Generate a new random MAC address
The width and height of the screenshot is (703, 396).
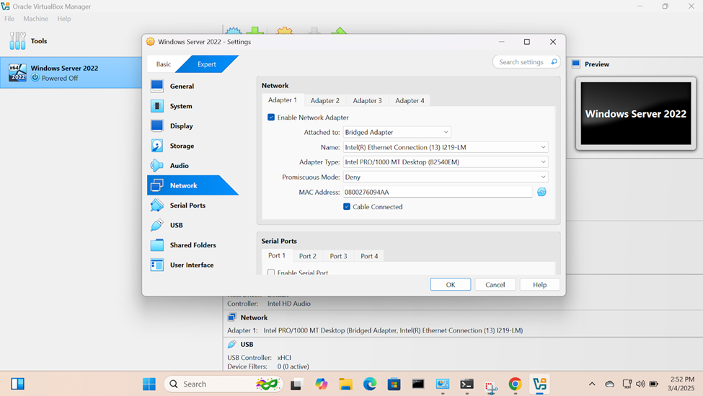(x=541, y=192)
